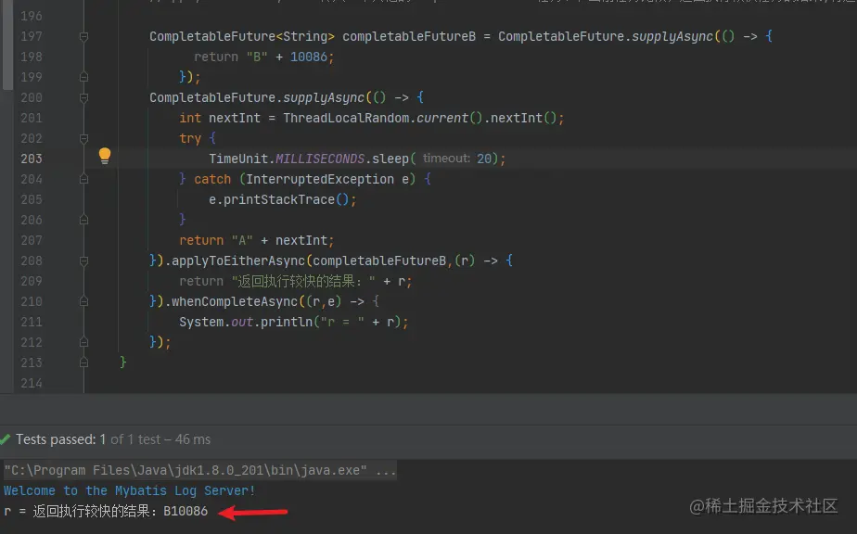Click the "B" string literal on line 198
857x534 pixels.
(x=257, y=57)
